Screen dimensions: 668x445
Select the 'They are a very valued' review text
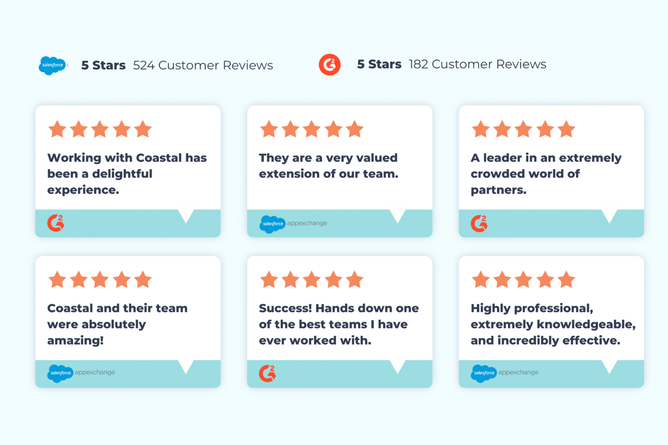pyautogui.click(x=328, y=166)
